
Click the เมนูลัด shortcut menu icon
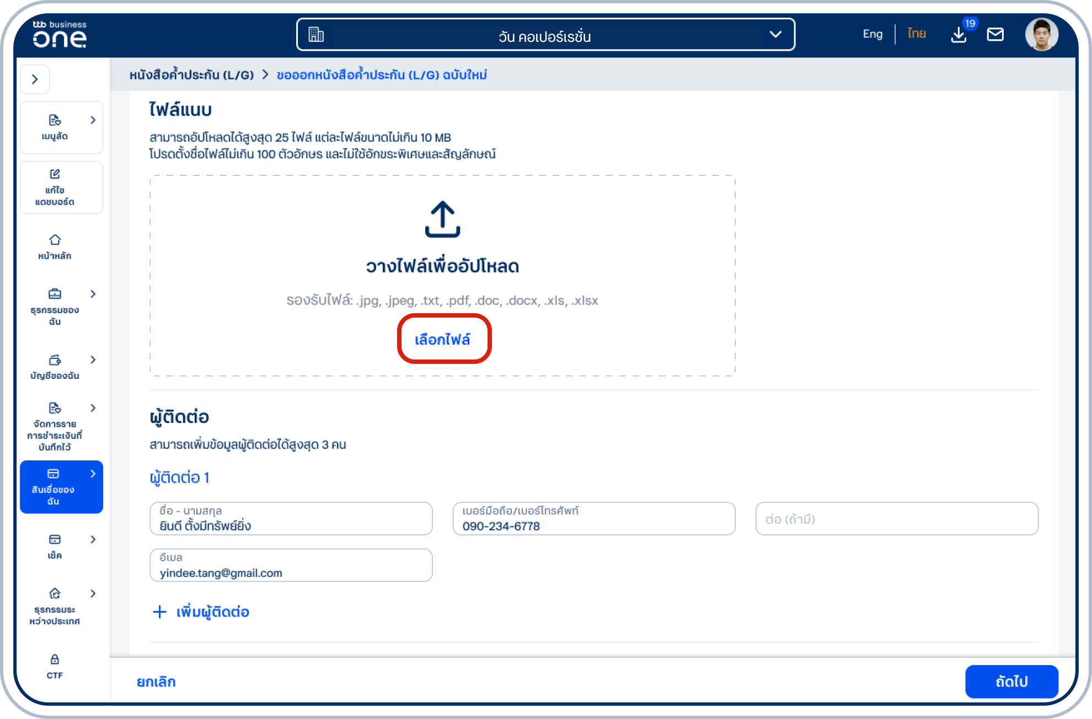pyautogui.click(x=55, y=121)
